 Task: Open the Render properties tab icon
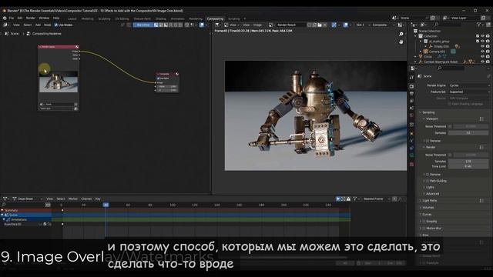click(x=411, y=86)
